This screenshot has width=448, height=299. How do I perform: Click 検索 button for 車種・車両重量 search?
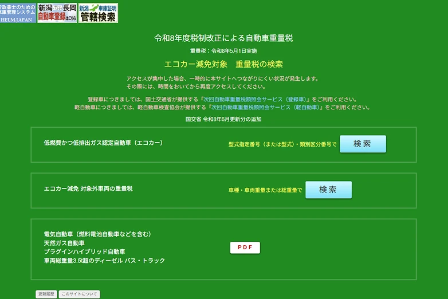[x=329, y=190]
